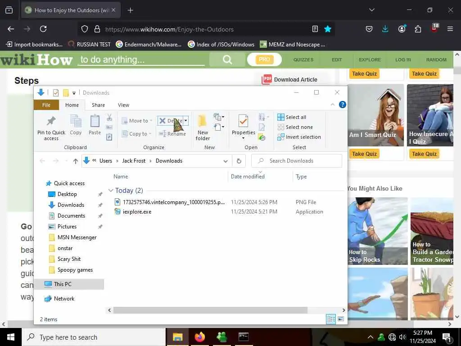This screenshot has width=461, height=346.
Task: Select This PC in navigation pane
Action: coord(69,284)
